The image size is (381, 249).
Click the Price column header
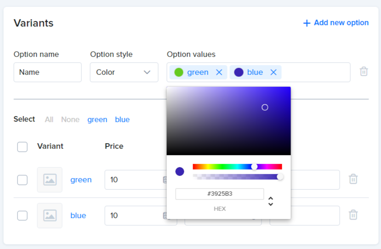[114, 146]
